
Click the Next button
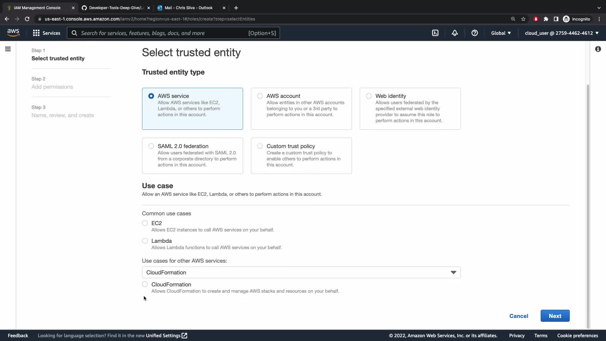tap(555, 316)
